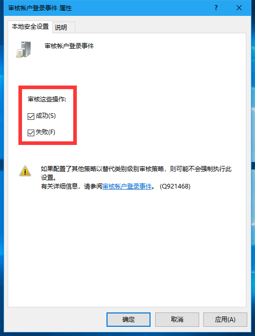The width and height of the screenshot is (255, 336).
Task: Close the 审核帐户登录事件 属性 dialog
Action: point(239,8)
